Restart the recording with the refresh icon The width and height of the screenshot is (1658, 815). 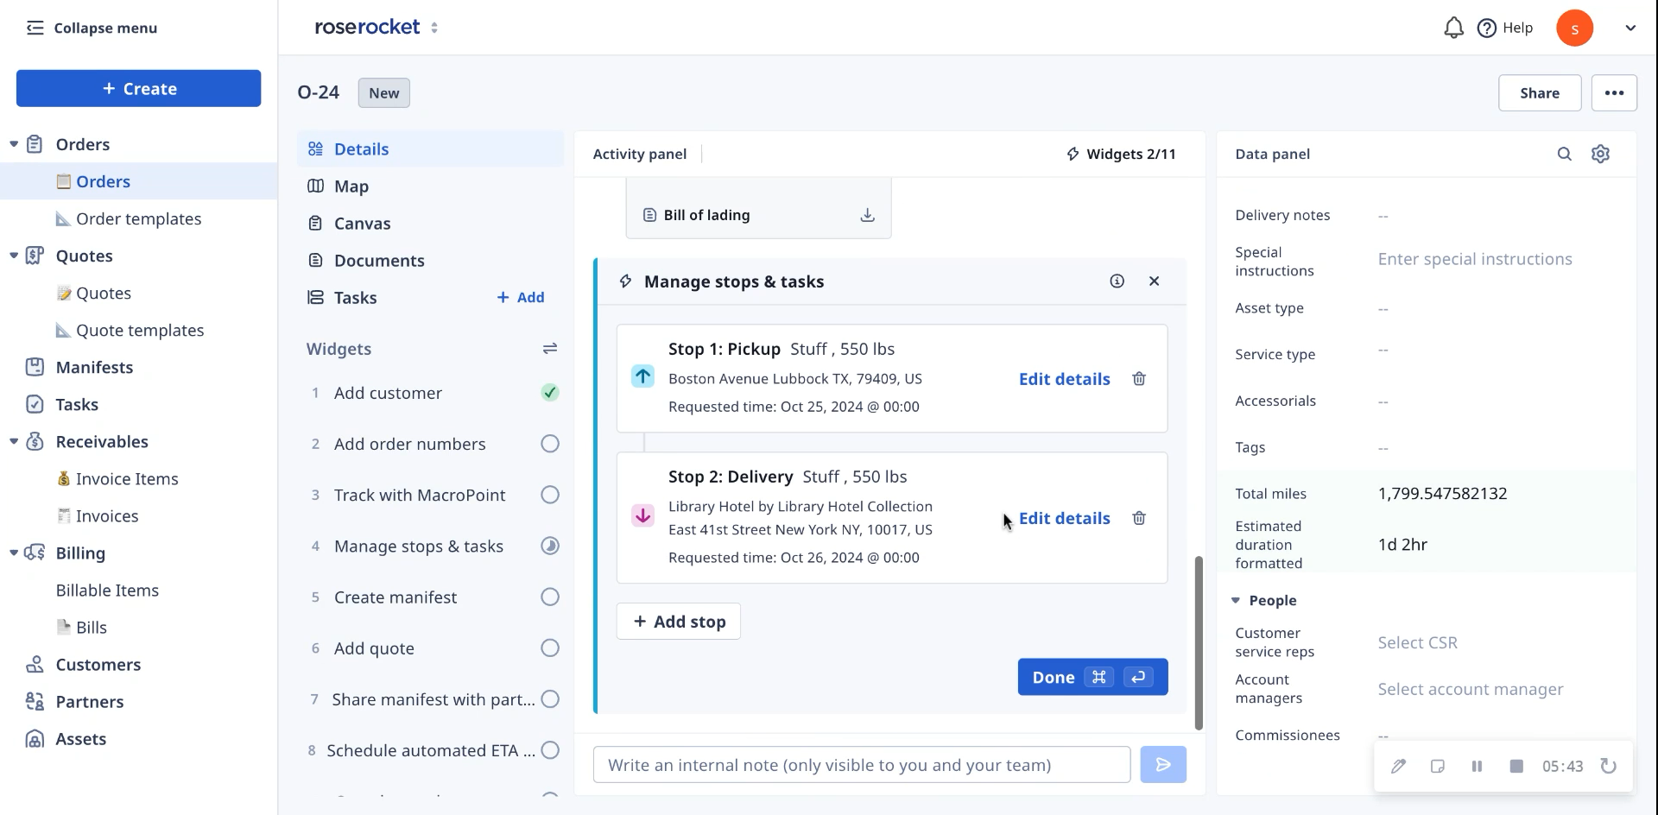click(x=1608, y=766)
